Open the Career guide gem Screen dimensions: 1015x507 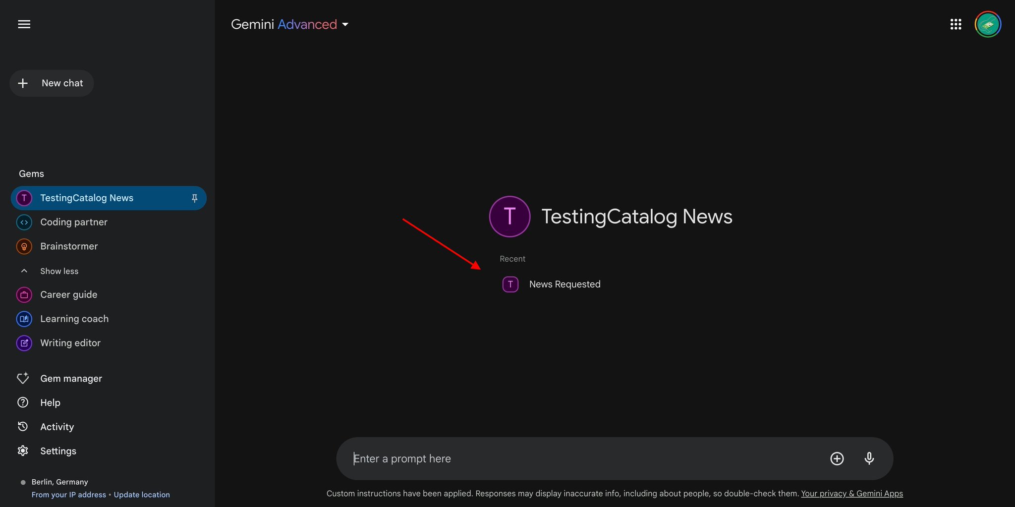coord(109,295)
